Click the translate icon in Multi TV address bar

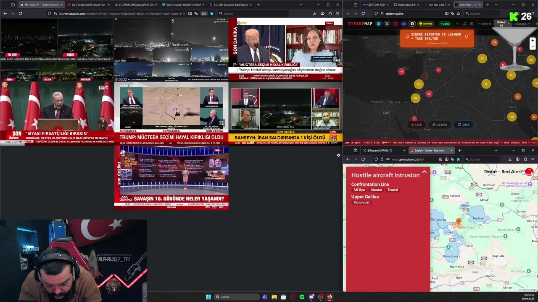coord(196,13)
